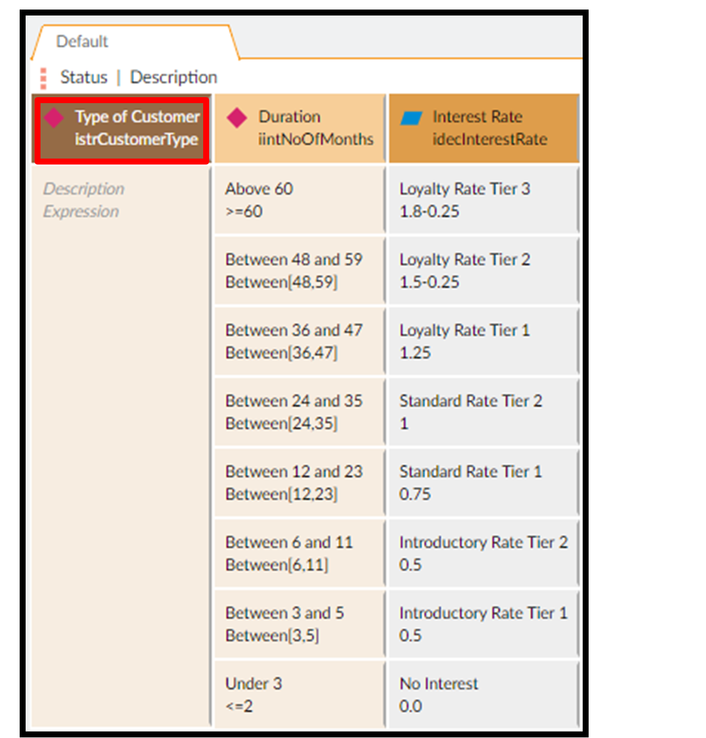Select the Introductory Rate Tier 1 cell
Screen dimensions: 706x738
(x=483, y=625)
